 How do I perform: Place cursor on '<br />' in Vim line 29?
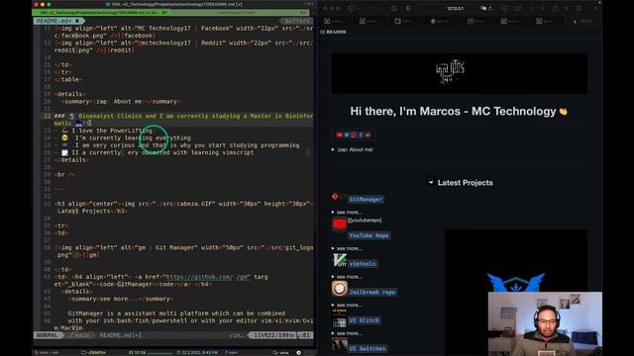coord(64,174)
